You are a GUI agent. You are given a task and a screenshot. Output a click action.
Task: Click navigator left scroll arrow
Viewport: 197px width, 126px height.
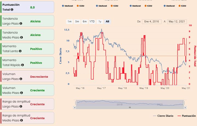click(x=75, y=107)
